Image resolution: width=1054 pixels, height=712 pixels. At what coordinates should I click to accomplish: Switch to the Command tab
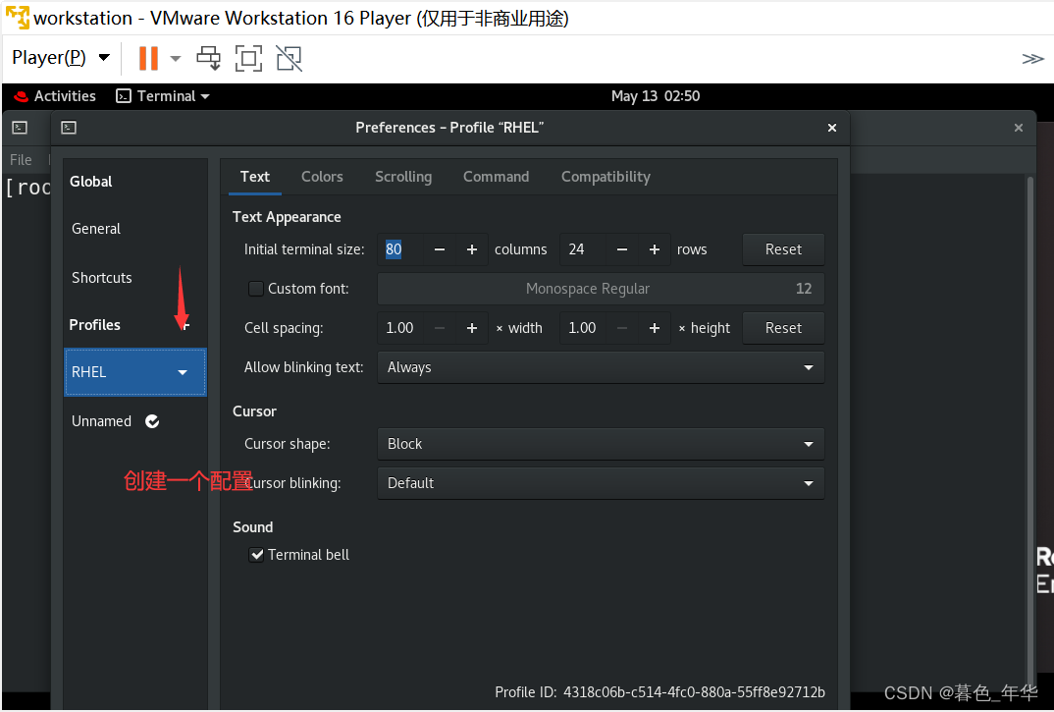click(x=496, y=177)
